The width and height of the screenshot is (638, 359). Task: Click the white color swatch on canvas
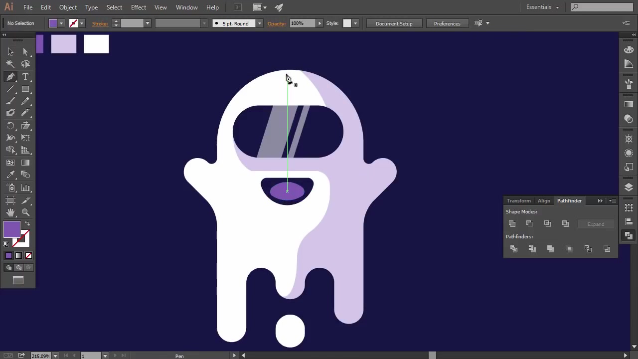(96, 44)
